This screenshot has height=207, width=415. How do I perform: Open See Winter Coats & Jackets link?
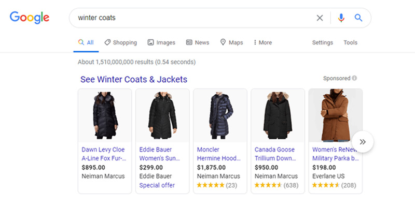pyautogui.click(x=134, y=79)
